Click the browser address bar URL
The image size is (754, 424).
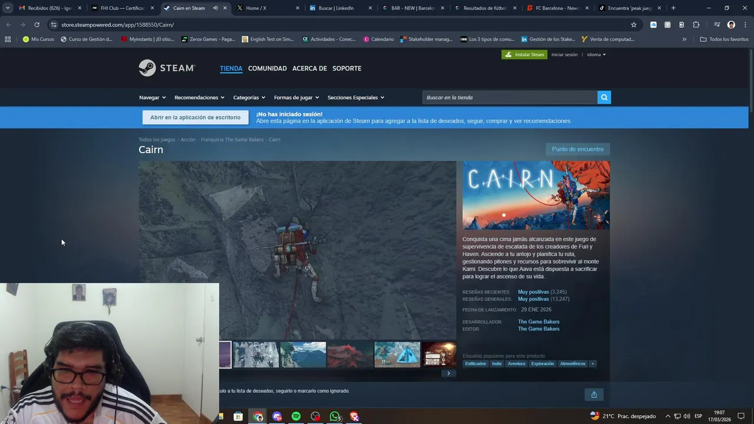pos(117,25)
